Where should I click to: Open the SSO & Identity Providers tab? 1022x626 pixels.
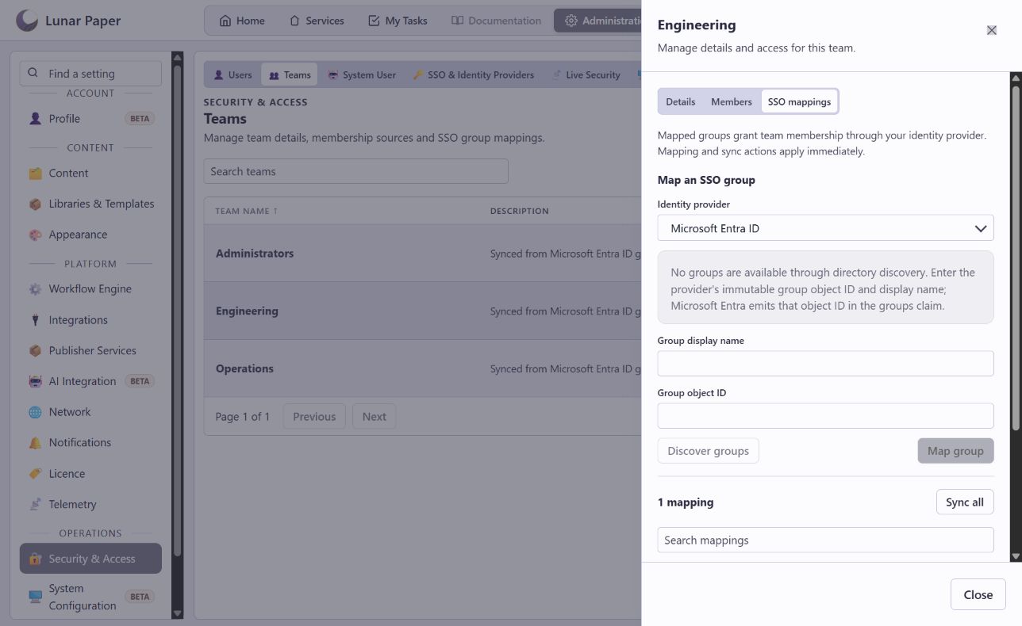click(x=474, y=74)
